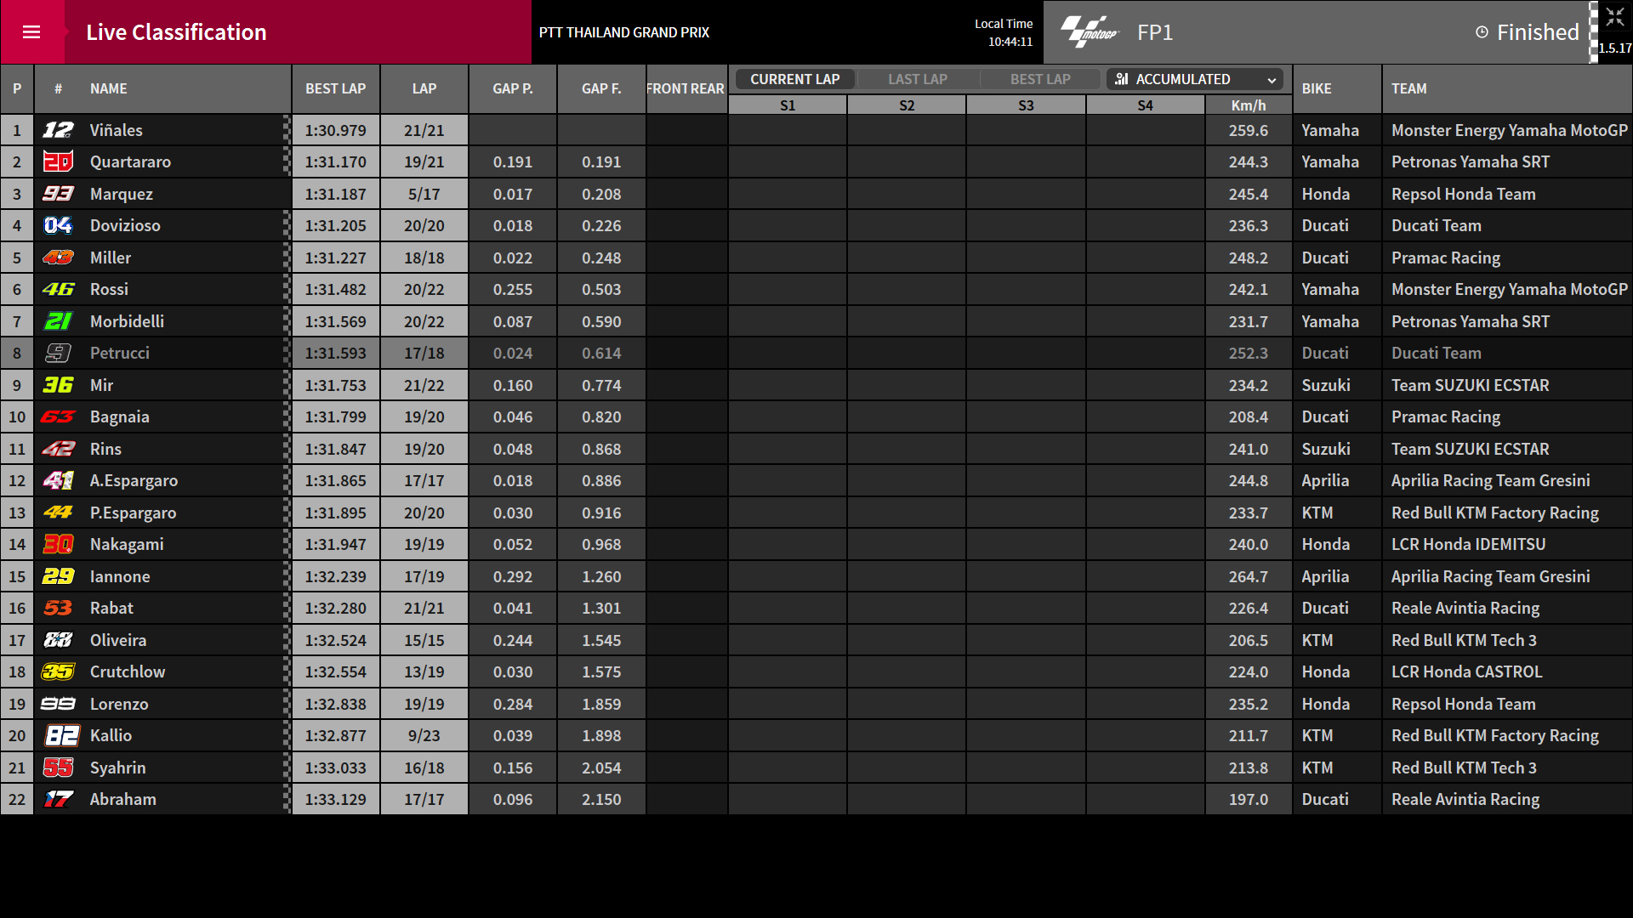Select rider number 53 badge for Rabat

click(59, 608)
